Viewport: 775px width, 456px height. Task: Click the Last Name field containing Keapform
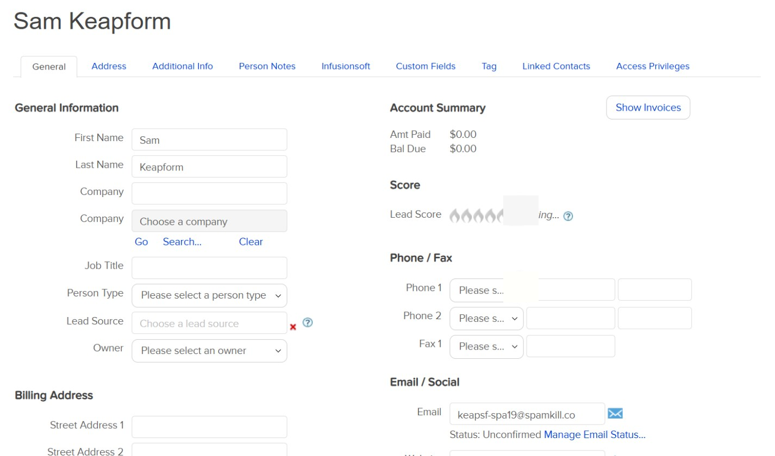pyautogui.click(x=209, y=167)
